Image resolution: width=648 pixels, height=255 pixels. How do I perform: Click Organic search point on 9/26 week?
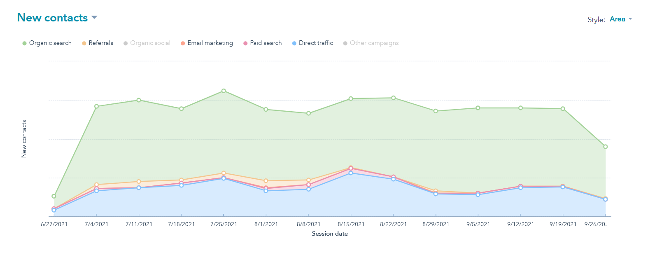[x=605, y=147]
